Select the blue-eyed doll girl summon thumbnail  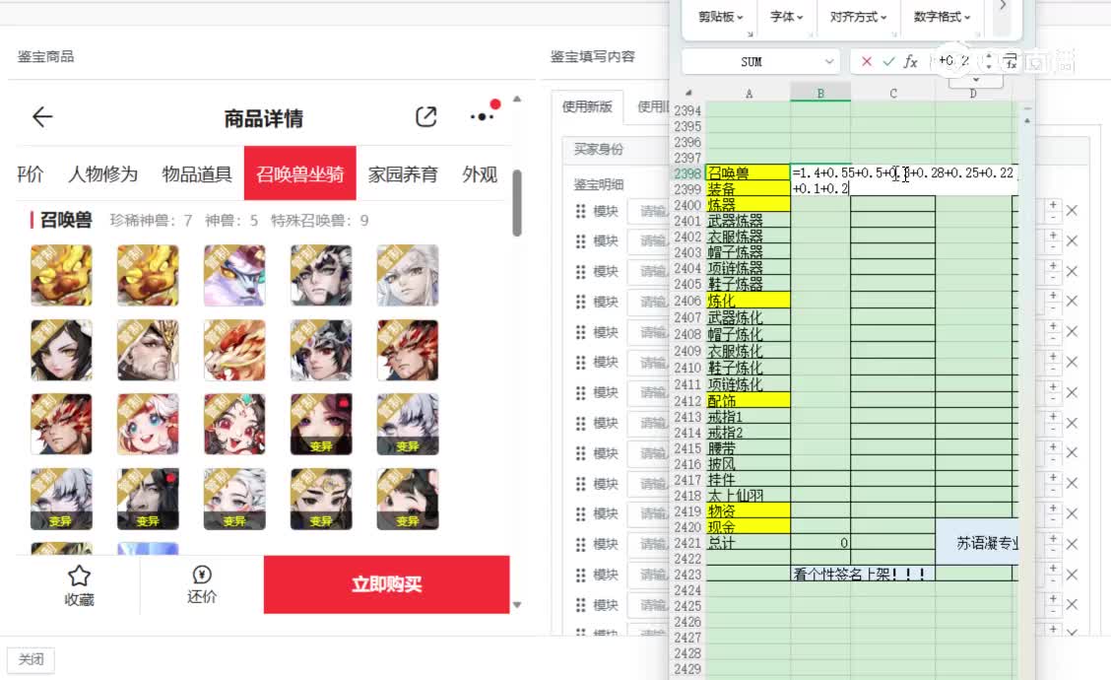[148, 424]
